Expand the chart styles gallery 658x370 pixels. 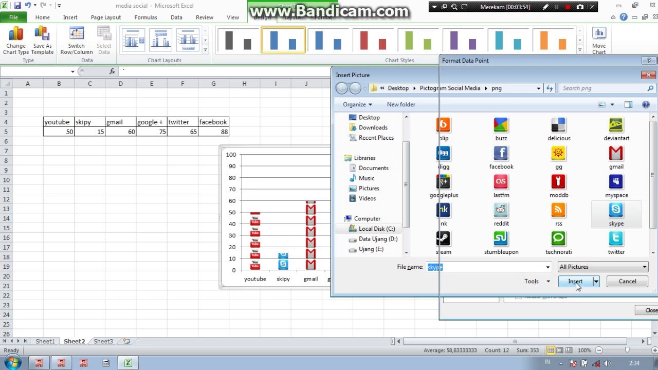(x=579, y=50)
